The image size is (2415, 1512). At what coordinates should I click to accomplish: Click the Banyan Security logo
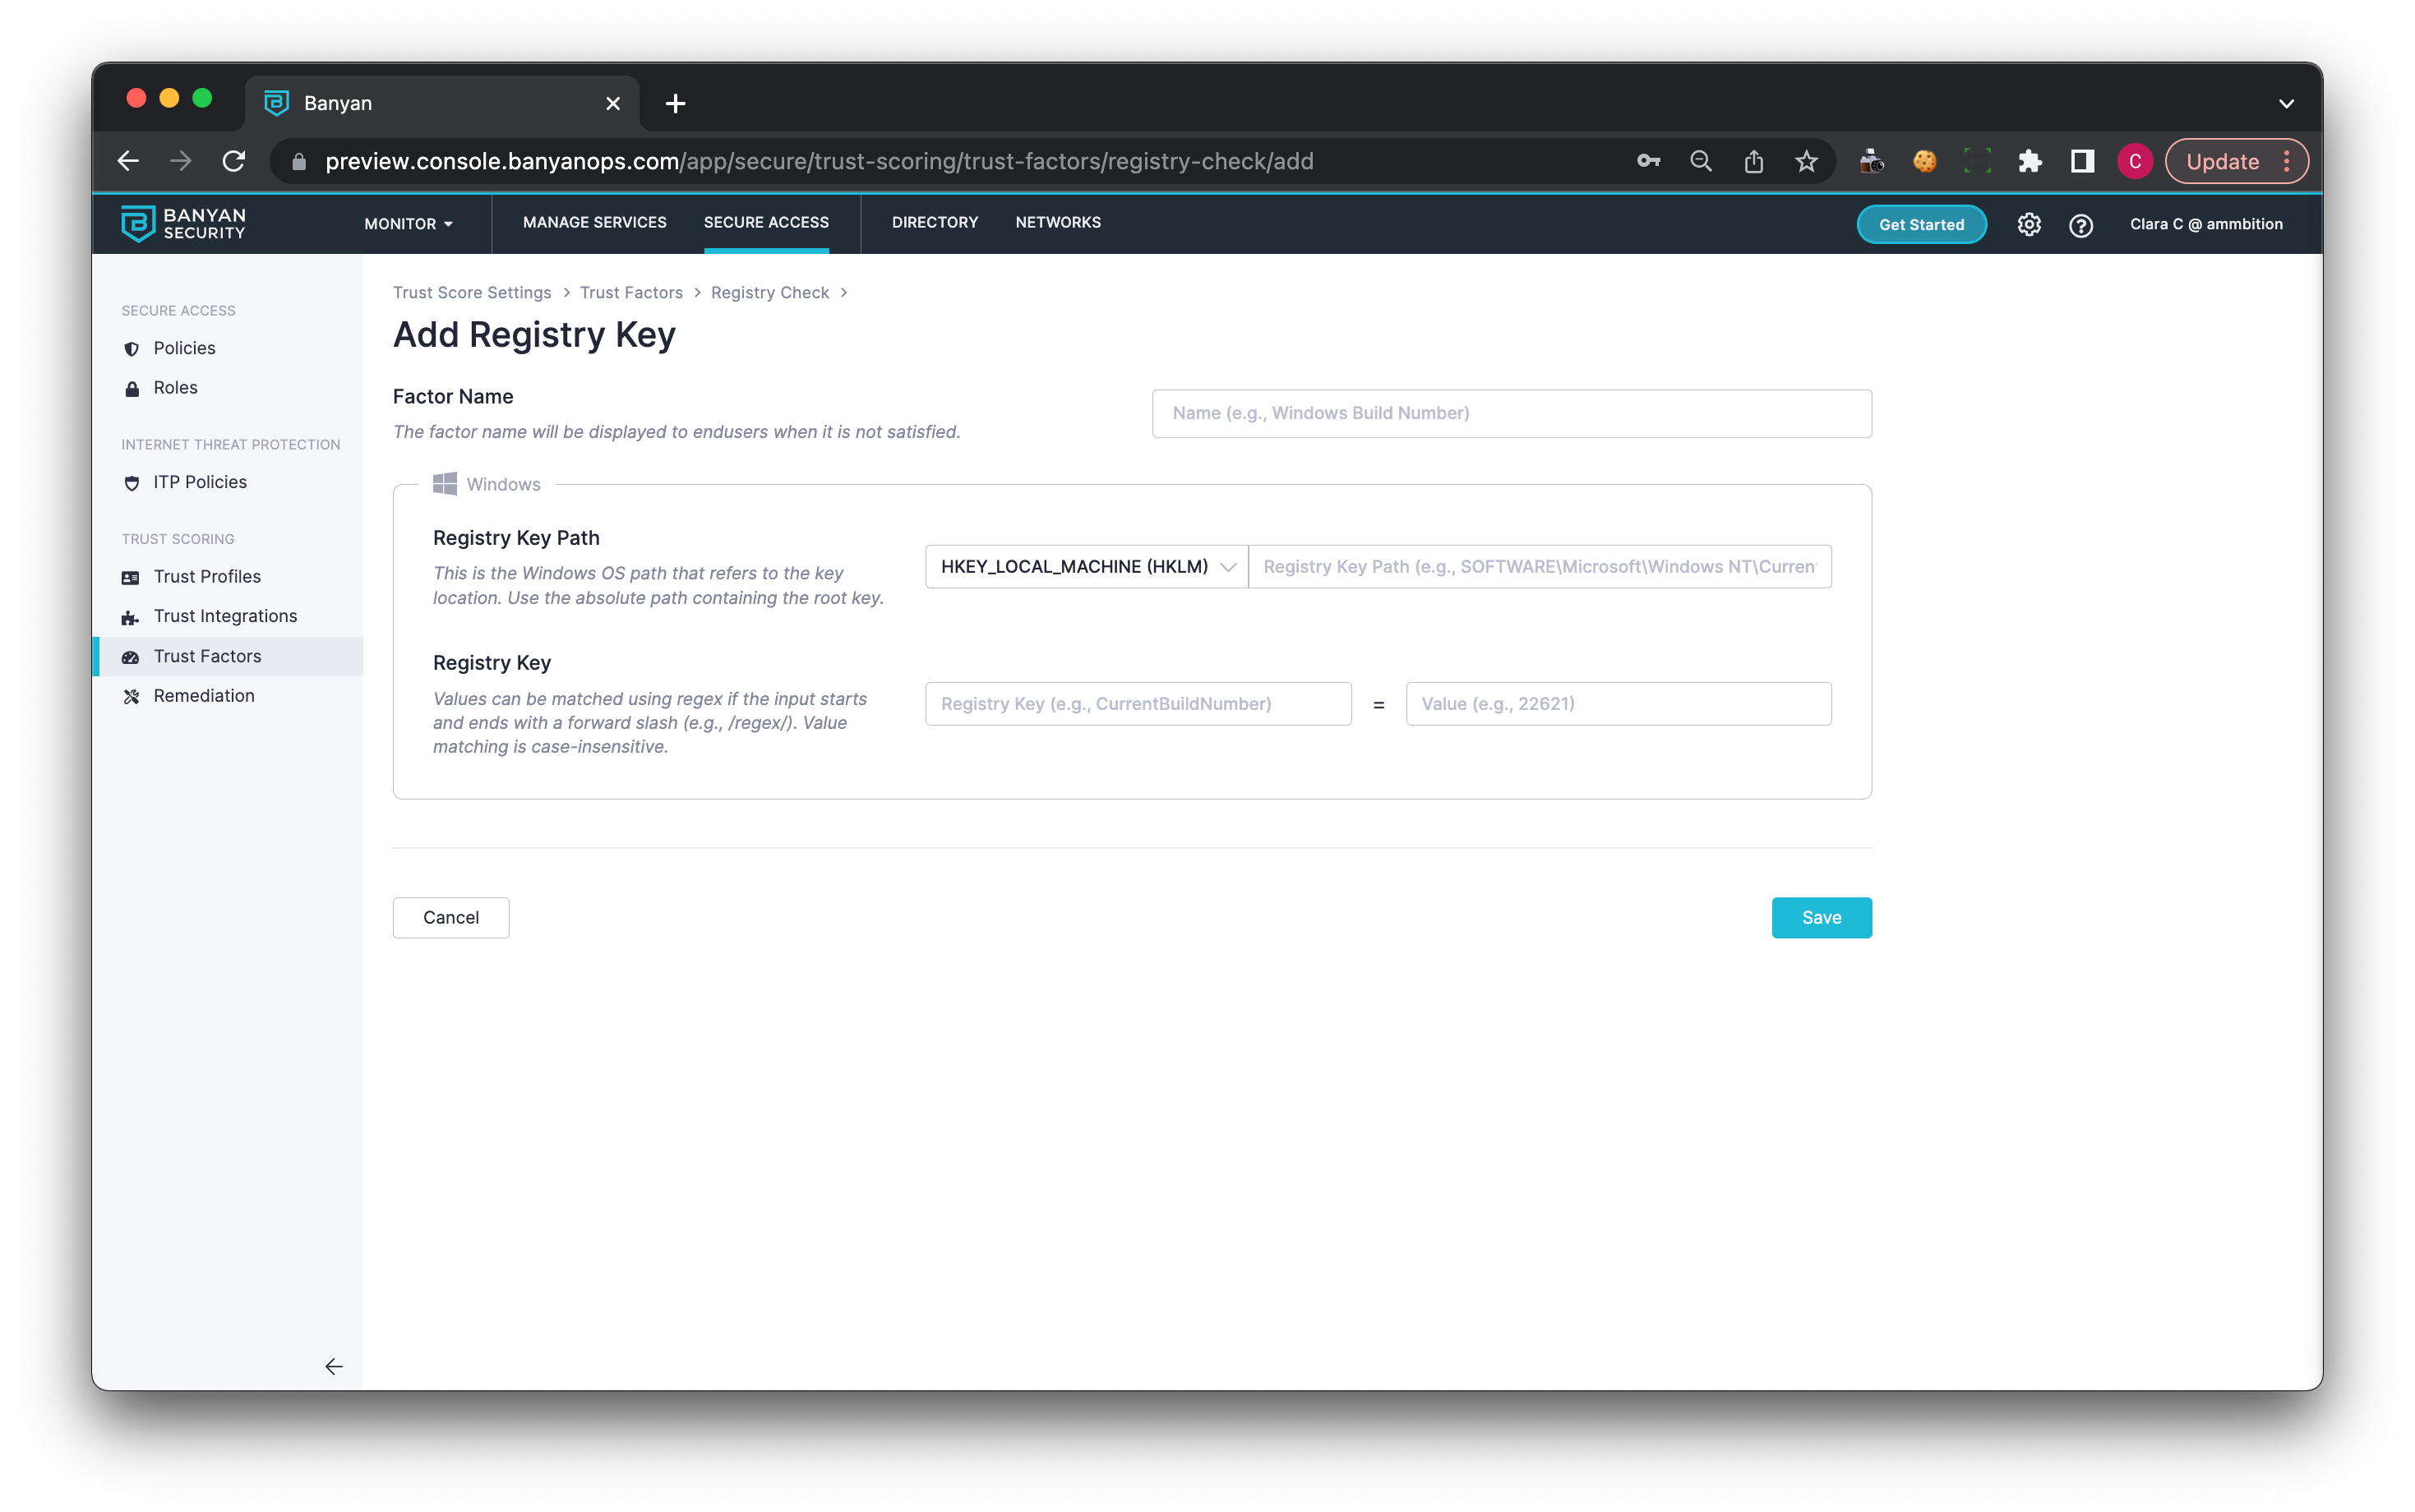pos(184,224)
